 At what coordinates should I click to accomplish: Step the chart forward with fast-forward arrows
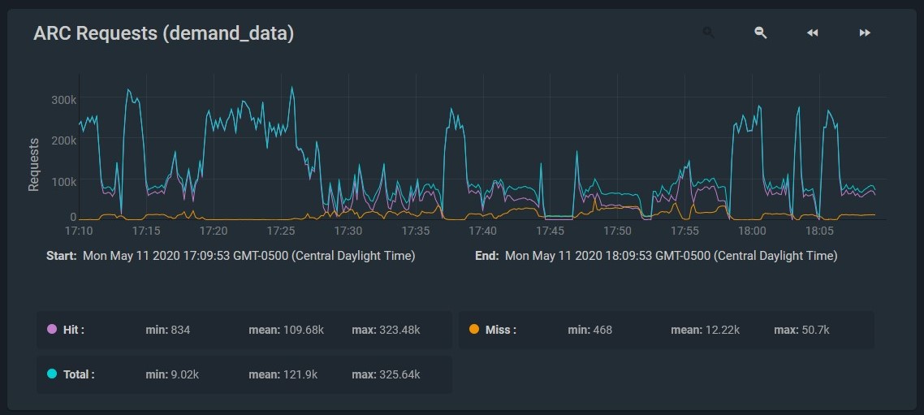pyautogui.click(x=865, y=33)
